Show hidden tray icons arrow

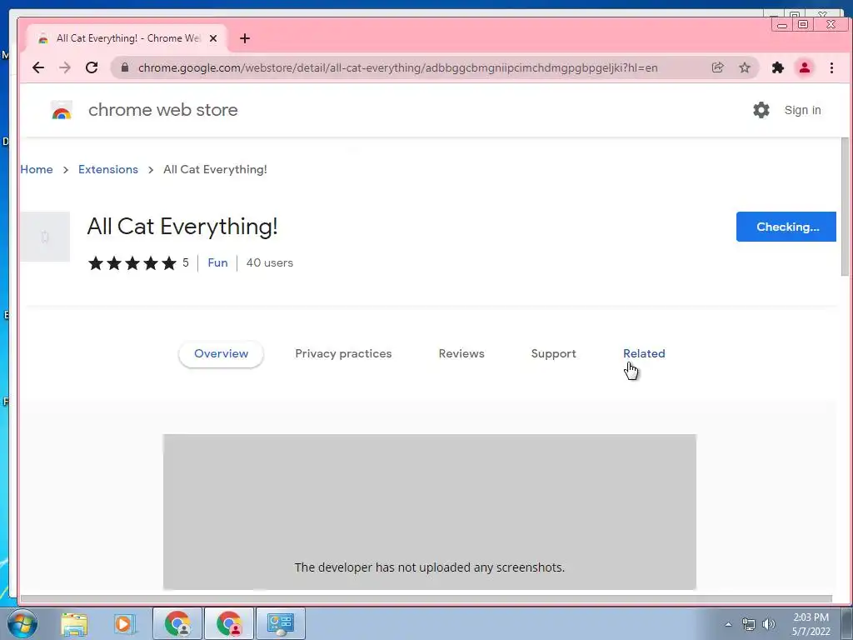tap(728, 624)
